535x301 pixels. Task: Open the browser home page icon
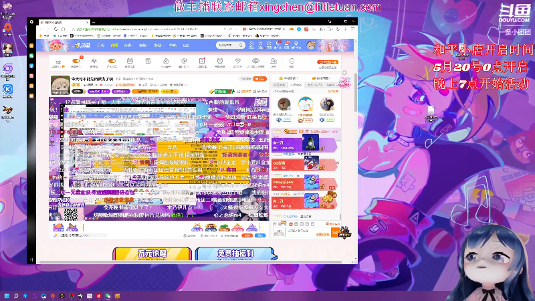(x=63, y=29)
